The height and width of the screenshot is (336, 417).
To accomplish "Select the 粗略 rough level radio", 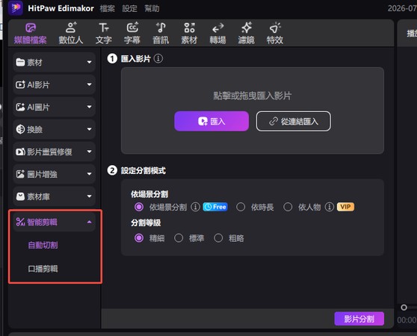I will pos(218,237).
